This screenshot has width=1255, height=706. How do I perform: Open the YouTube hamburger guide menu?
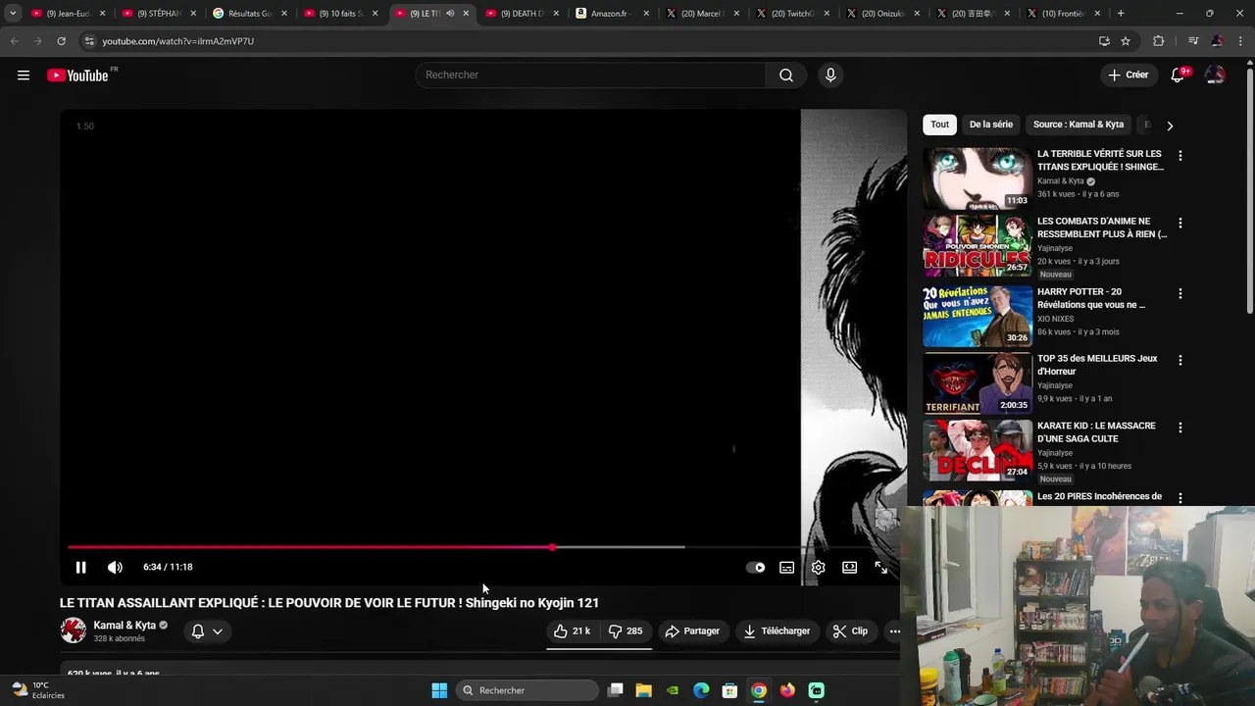[24, 76]
